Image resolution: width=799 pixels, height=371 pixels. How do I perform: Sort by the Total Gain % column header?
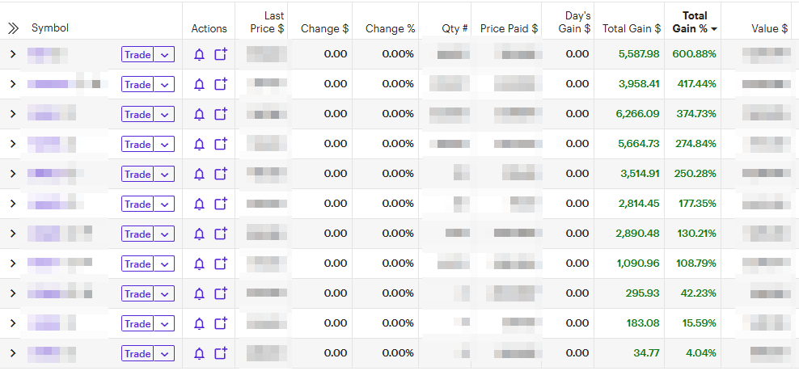694,22
